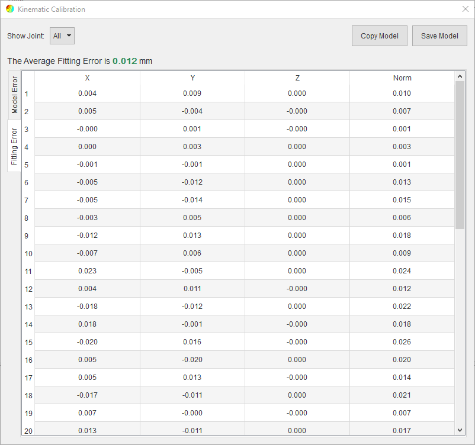The height and width of the screenshot is (445, 475).
Task: Click X value -0.020 in row 15
Action: pyautogui.click(x=87, y=342)
